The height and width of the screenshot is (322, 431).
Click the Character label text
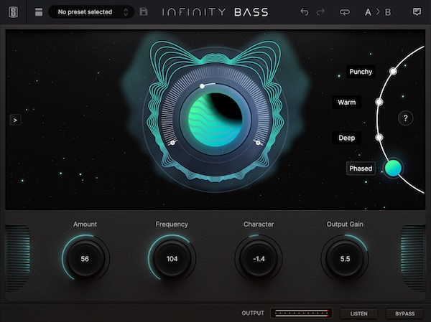[259, 224]
